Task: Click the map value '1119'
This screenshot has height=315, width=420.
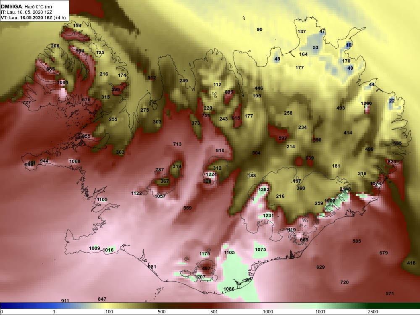Action: (291, 230)
